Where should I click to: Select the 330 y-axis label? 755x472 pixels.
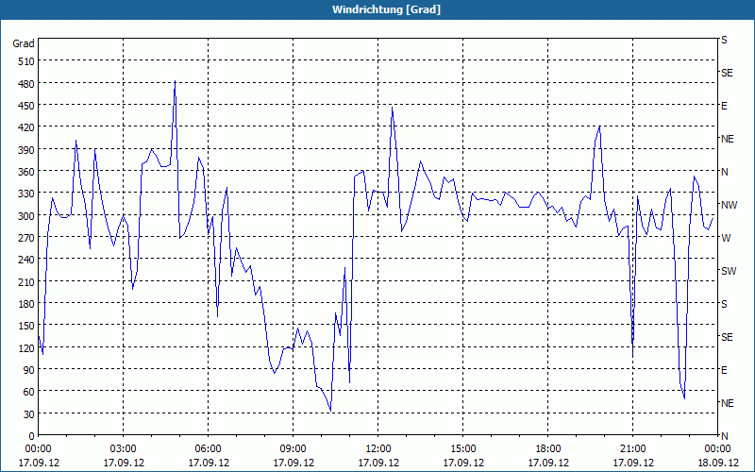pos(26,194)
